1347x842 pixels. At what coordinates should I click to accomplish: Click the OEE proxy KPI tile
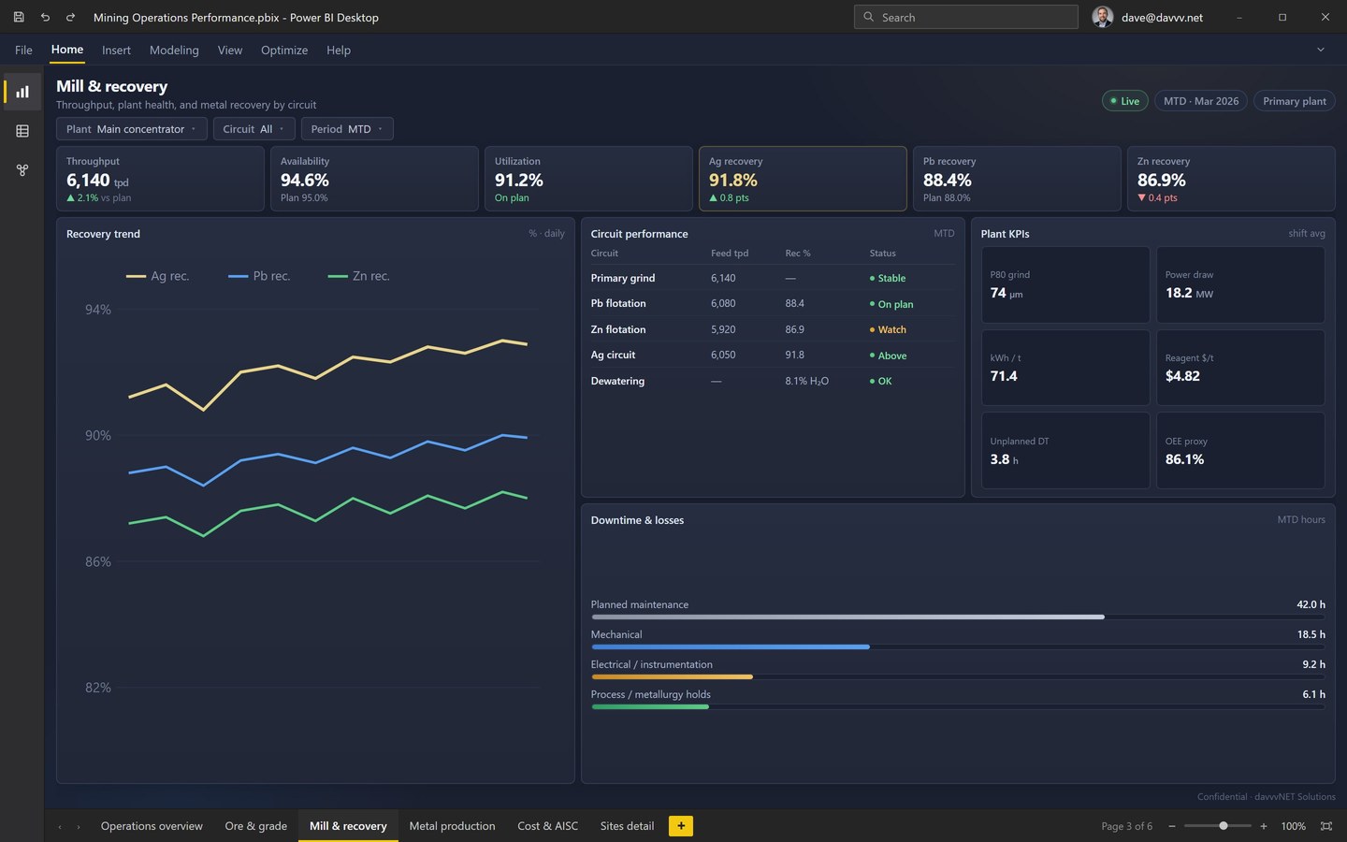[x=1240, y=451]
